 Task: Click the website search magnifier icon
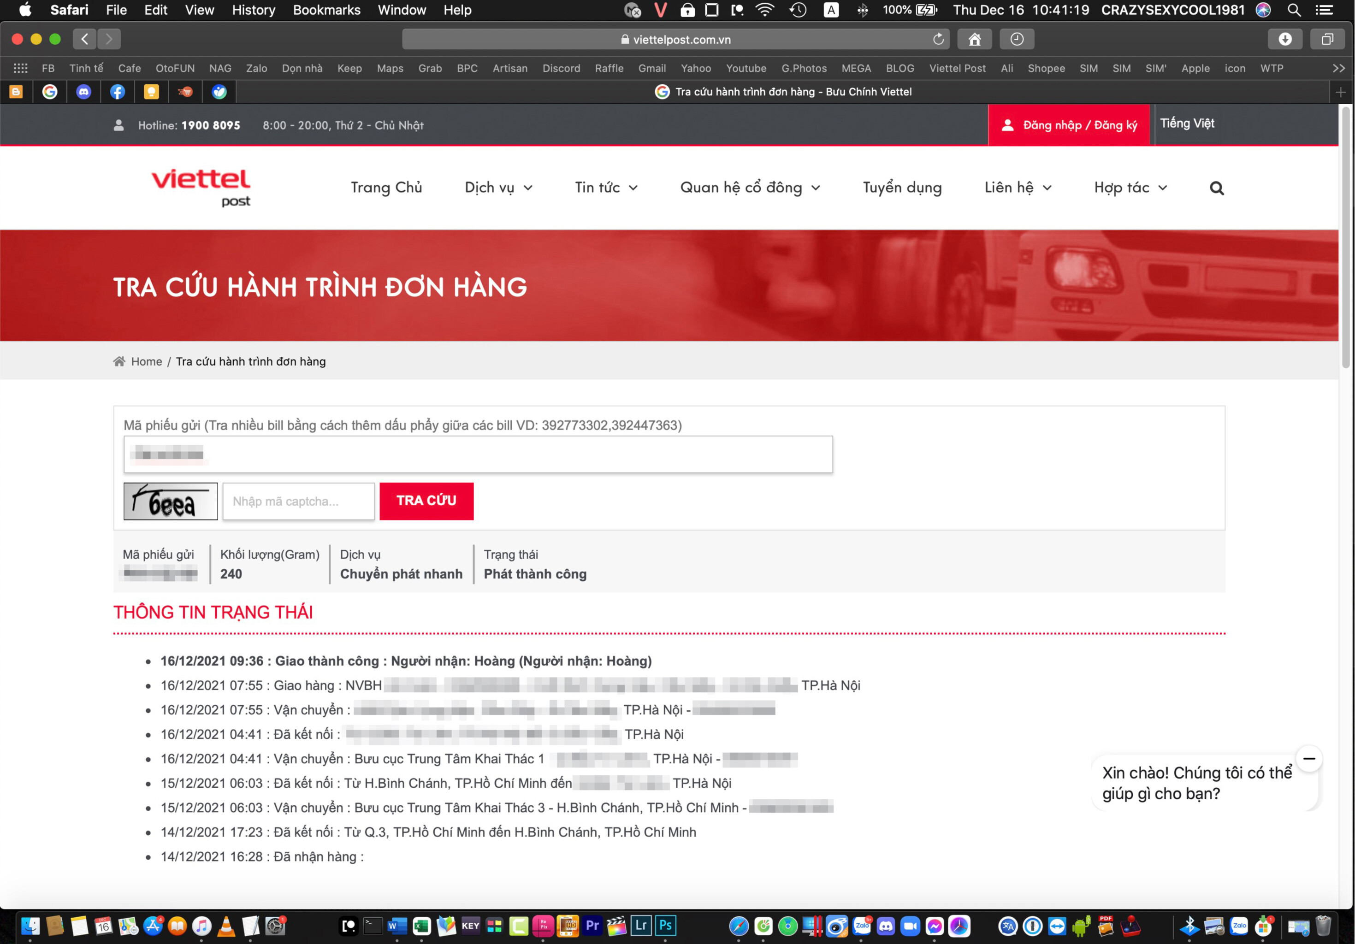click(x=1216, y=188)
